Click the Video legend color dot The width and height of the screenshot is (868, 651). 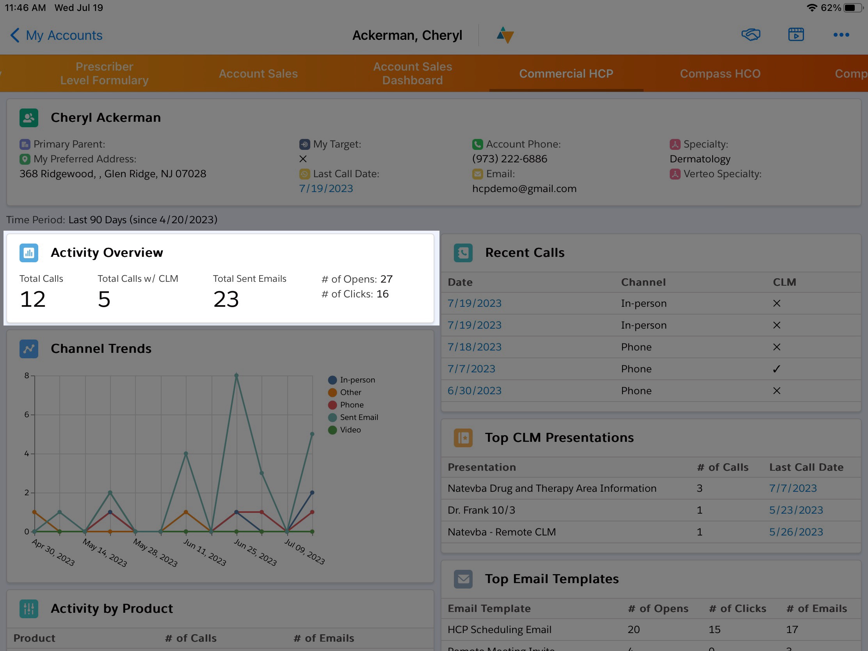pos(333,430)
